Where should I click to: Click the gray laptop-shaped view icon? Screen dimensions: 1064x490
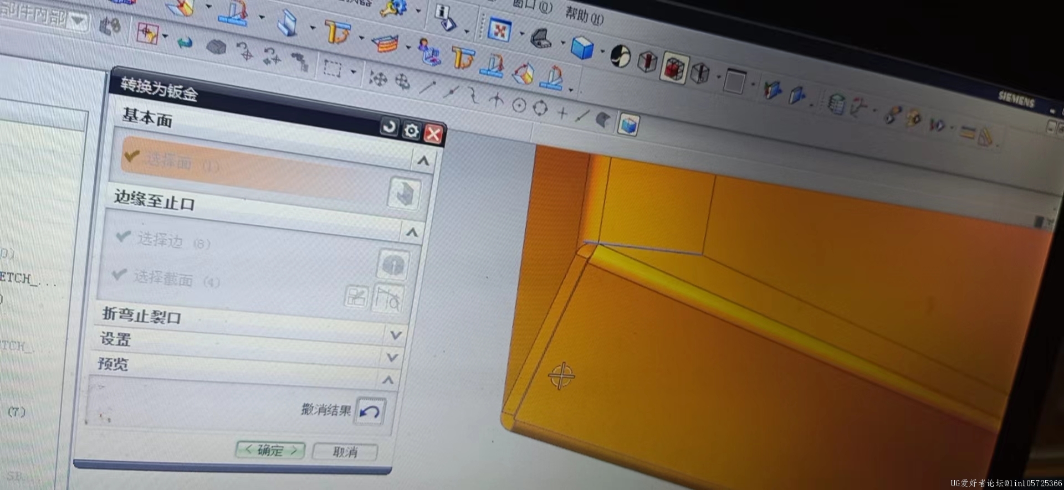click(x=541, y=39)
